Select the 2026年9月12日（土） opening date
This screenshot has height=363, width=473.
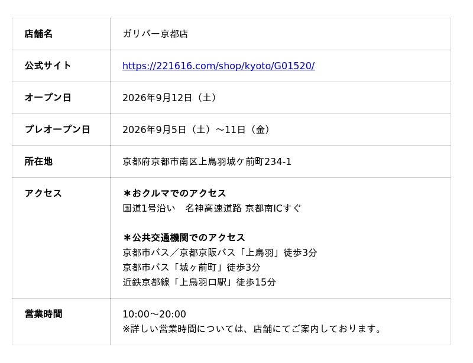pyautogui.click(x=170, y=98)
